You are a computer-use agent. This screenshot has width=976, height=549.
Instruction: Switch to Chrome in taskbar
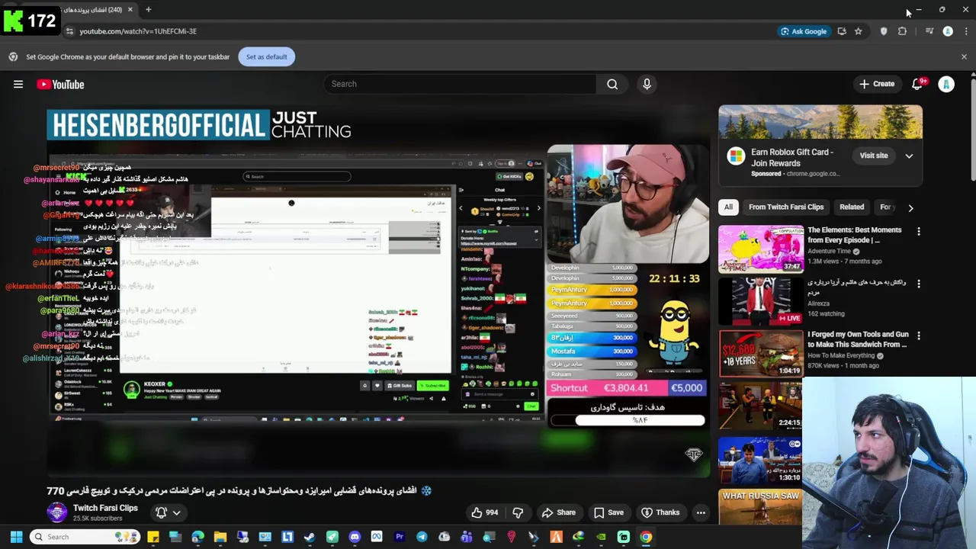646,537
